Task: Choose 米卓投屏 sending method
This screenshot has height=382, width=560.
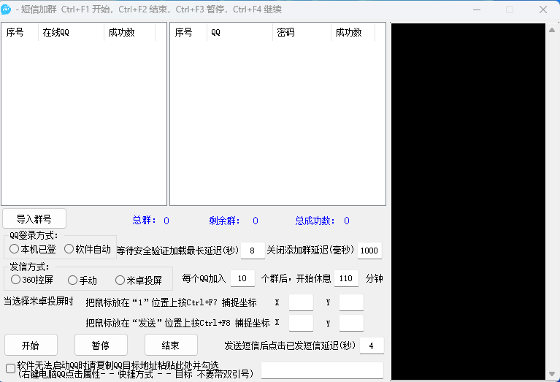Action: tap(120, 280)
